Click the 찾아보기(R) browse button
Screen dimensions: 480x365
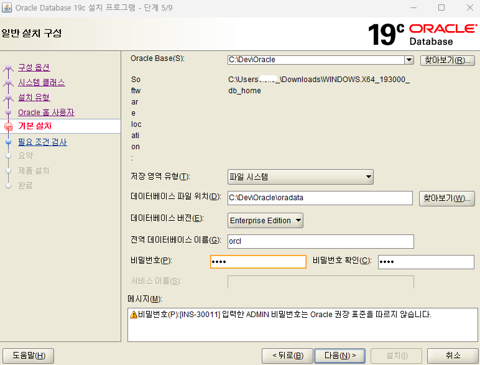[447, 60]
